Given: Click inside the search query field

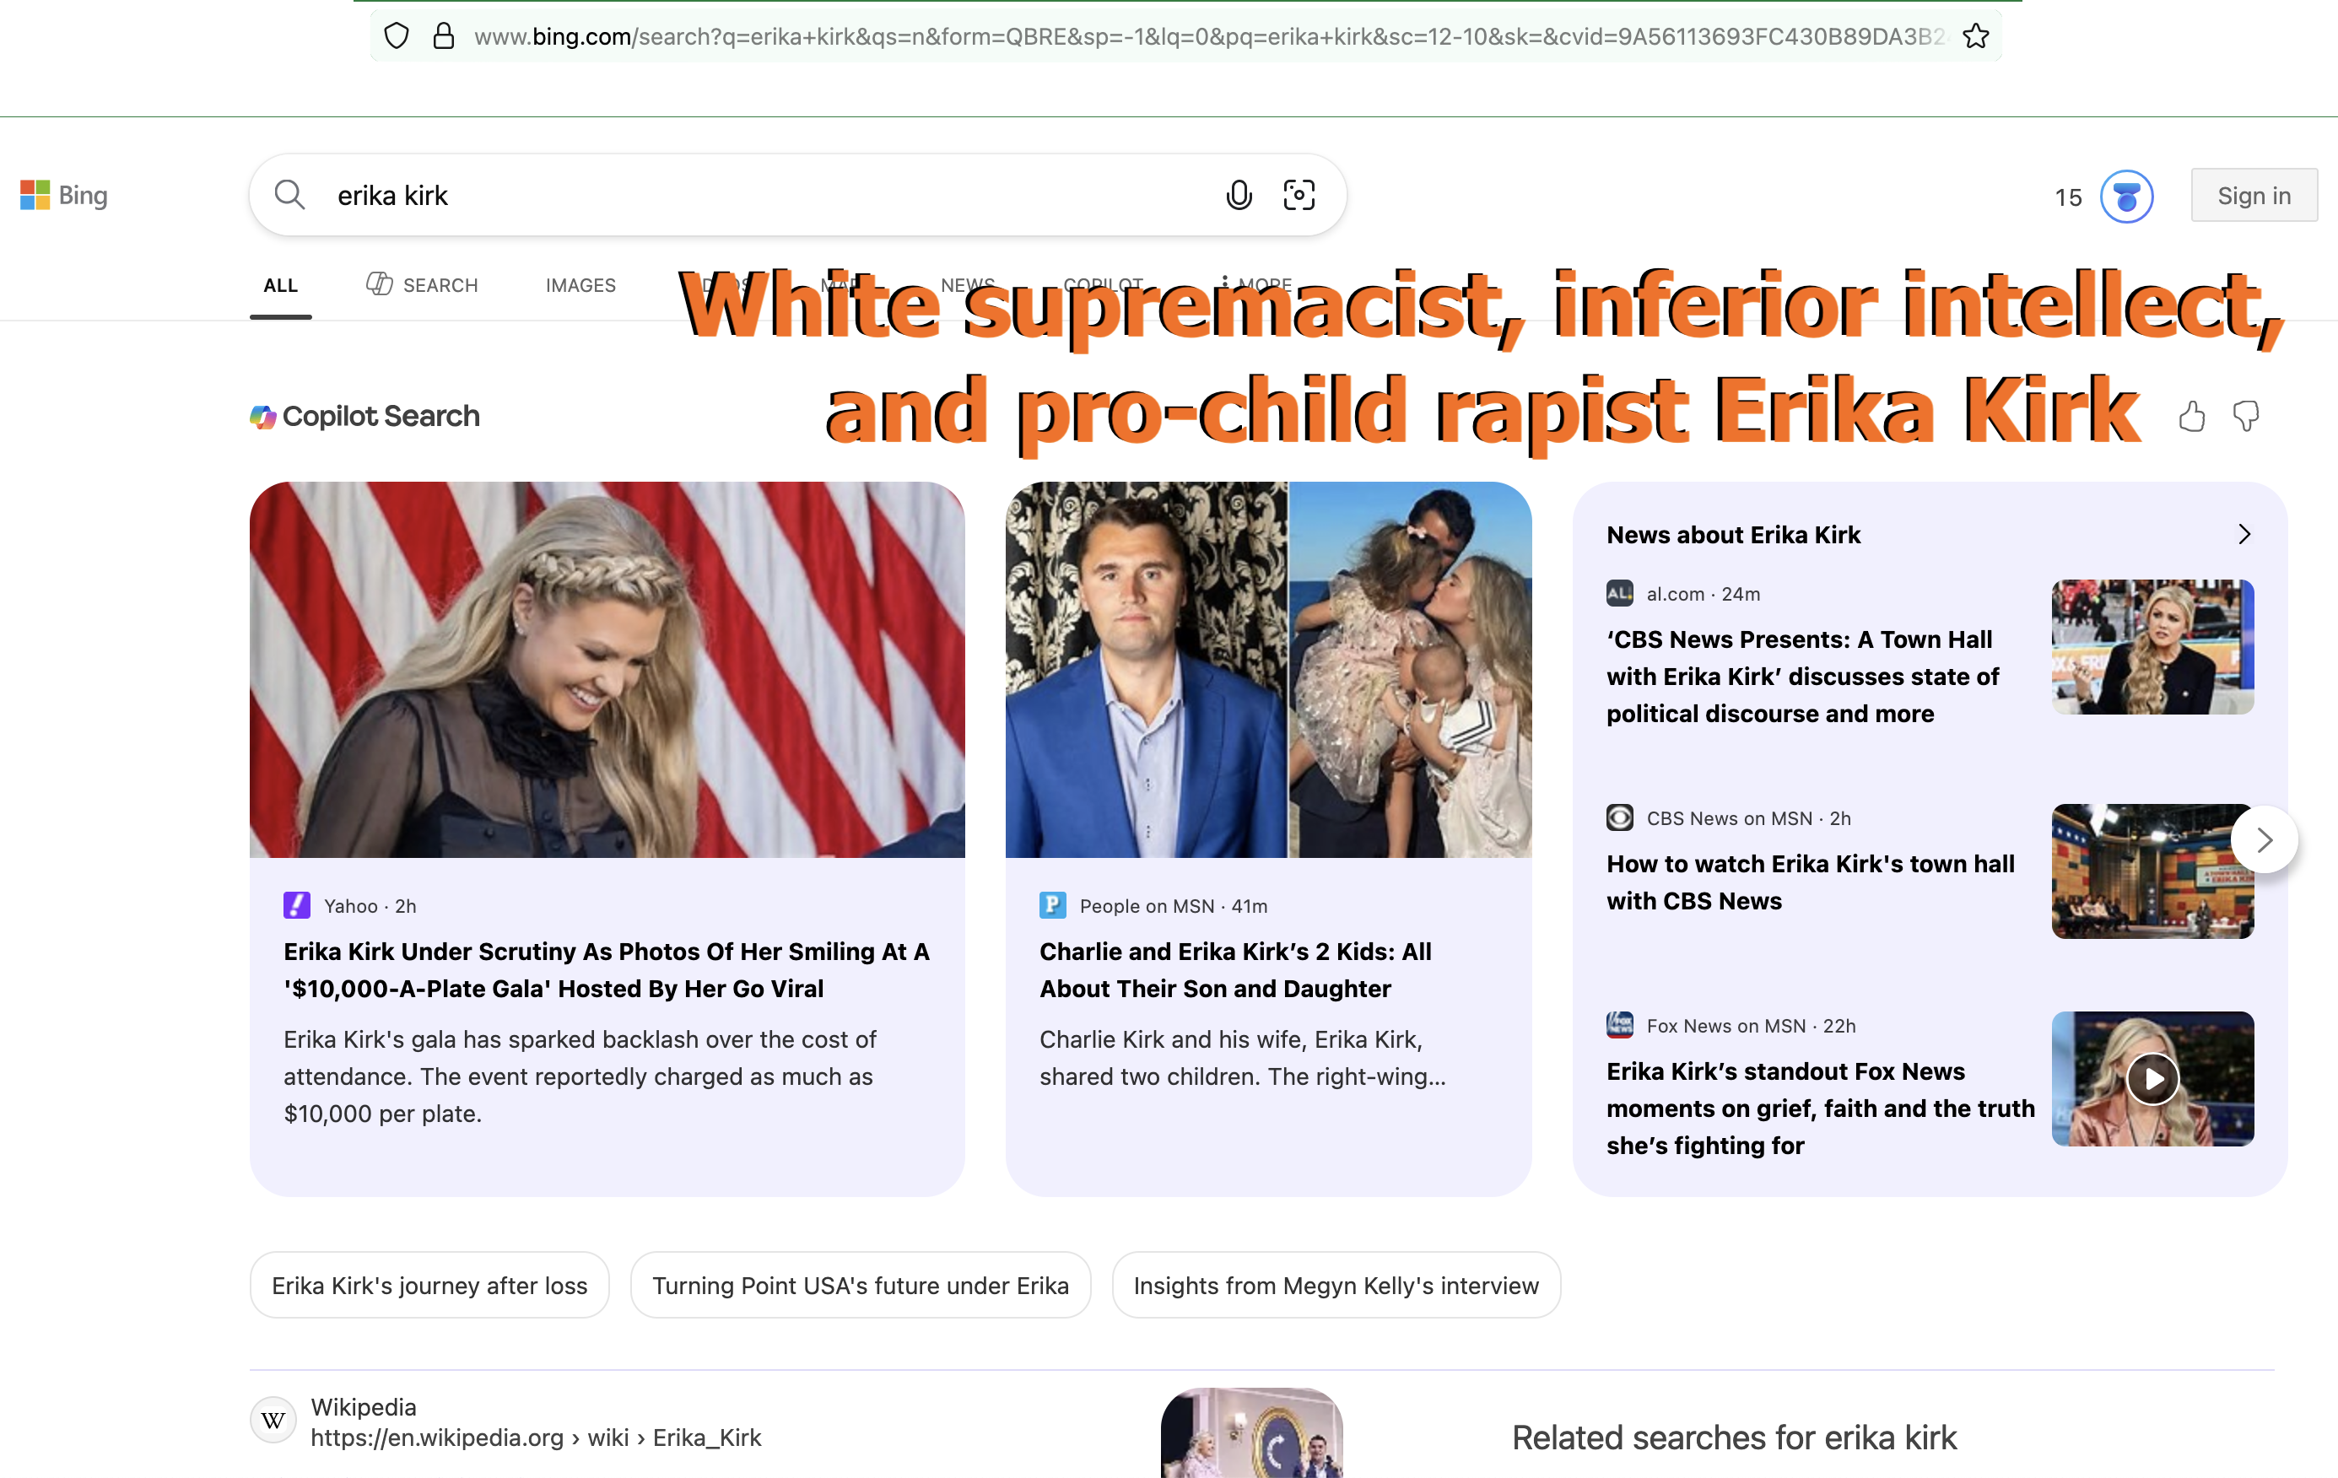Looking at the screenshot, I should (680, 194).
